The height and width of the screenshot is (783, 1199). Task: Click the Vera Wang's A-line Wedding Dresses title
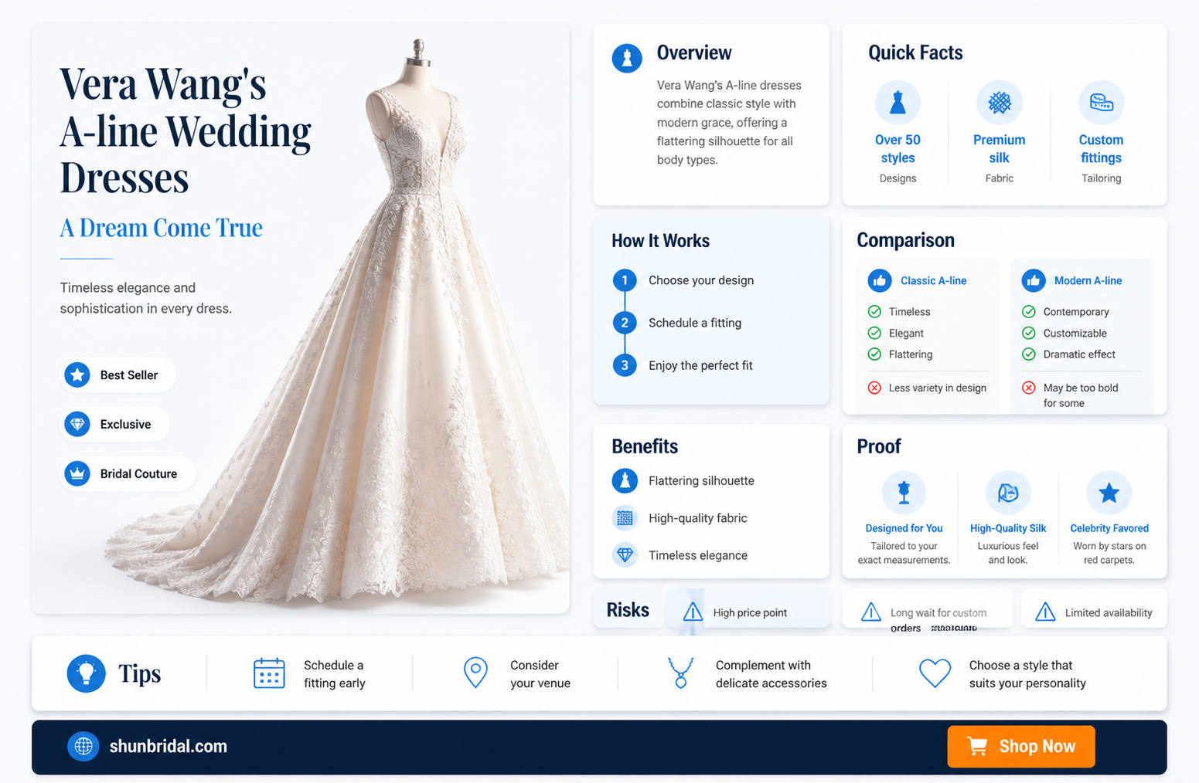click(186, 131)
